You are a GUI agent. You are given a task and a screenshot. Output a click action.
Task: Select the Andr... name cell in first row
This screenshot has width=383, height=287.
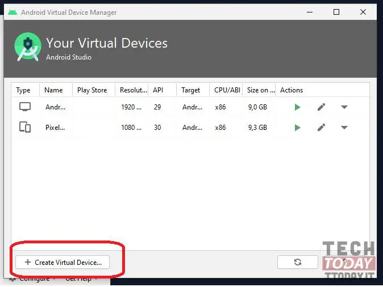pos(56,107)
